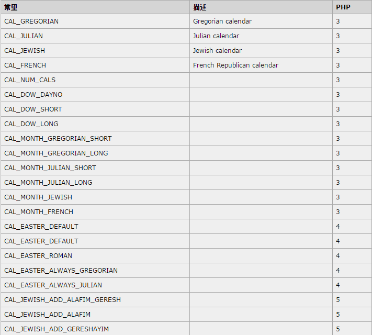The image size is (372, 335).
Task: Click the Jewish calendar description cell
Action: point(261,51)
